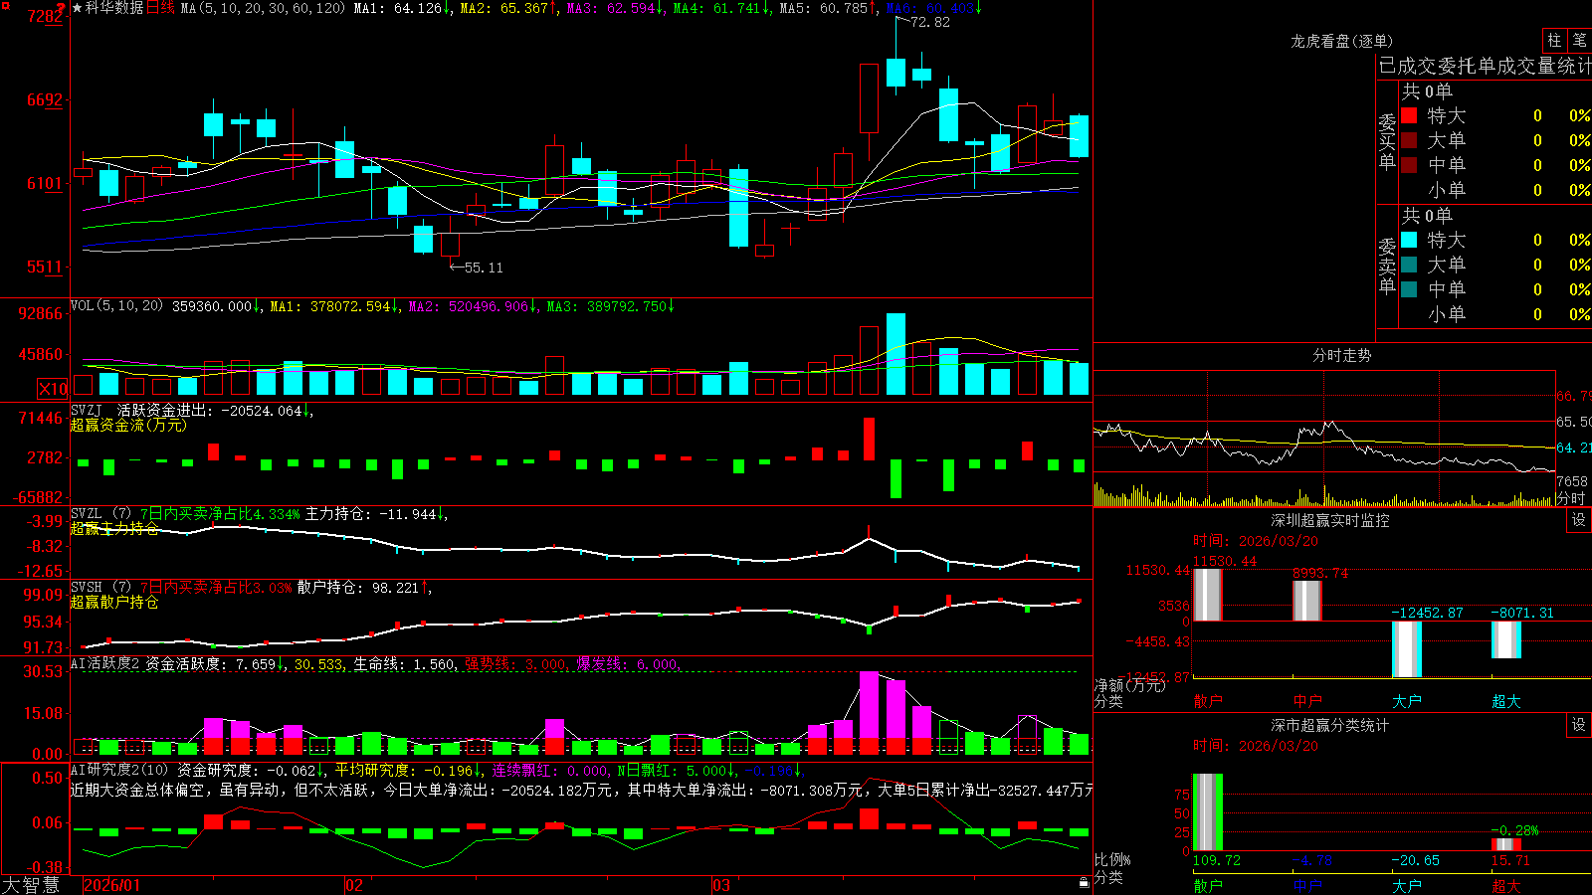Click the dark red 中单 buy-order swatch
1592x895 pixels.
click(1409, 165)
